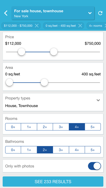This screenshot has height=188, width=106.
Task: Select 3+ in the Rooms row
Action: (x=61, y=127)
